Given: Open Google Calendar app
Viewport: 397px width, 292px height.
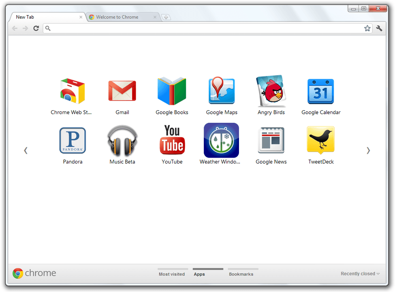Looking at the screenshot, I should pos(321,92).
